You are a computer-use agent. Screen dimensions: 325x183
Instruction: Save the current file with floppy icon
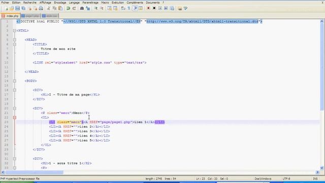pyautogui.click(x=18, y=9)
